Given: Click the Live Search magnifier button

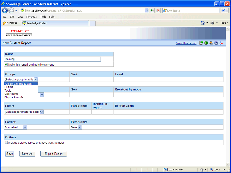Looking at the screenshot, I should click(x=223, y=10).
